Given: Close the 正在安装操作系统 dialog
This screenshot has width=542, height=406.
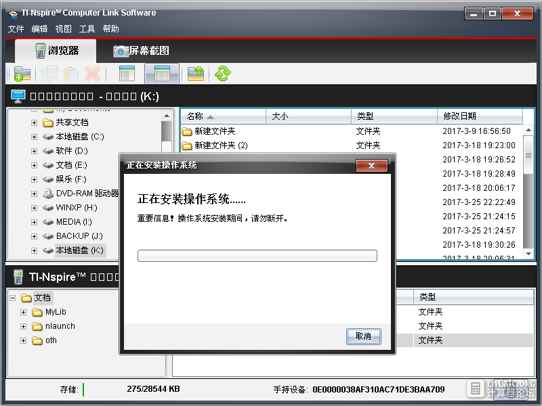Looking at the screenshot, I should pos(371,166).
